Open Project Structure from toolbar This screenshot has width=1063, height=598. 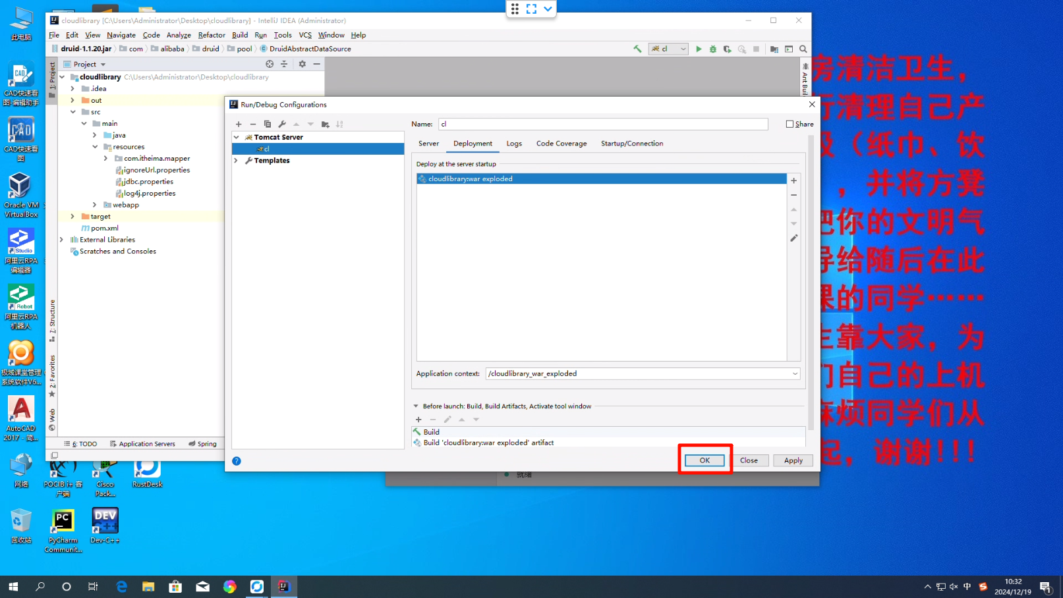[774, 49]
